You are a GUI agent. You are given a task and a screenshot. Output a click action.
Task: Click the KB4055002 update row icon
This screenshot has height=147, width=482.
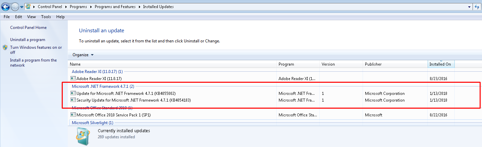(x=73, y=93)
